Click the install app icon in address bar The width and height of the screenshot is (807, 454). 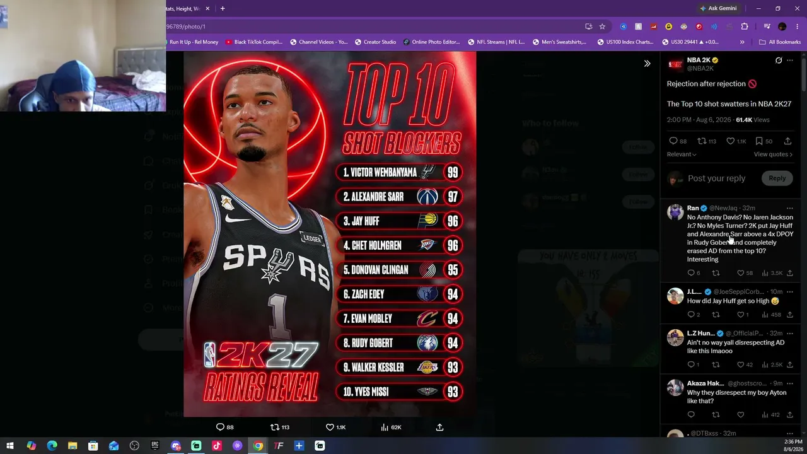(588, 26)
